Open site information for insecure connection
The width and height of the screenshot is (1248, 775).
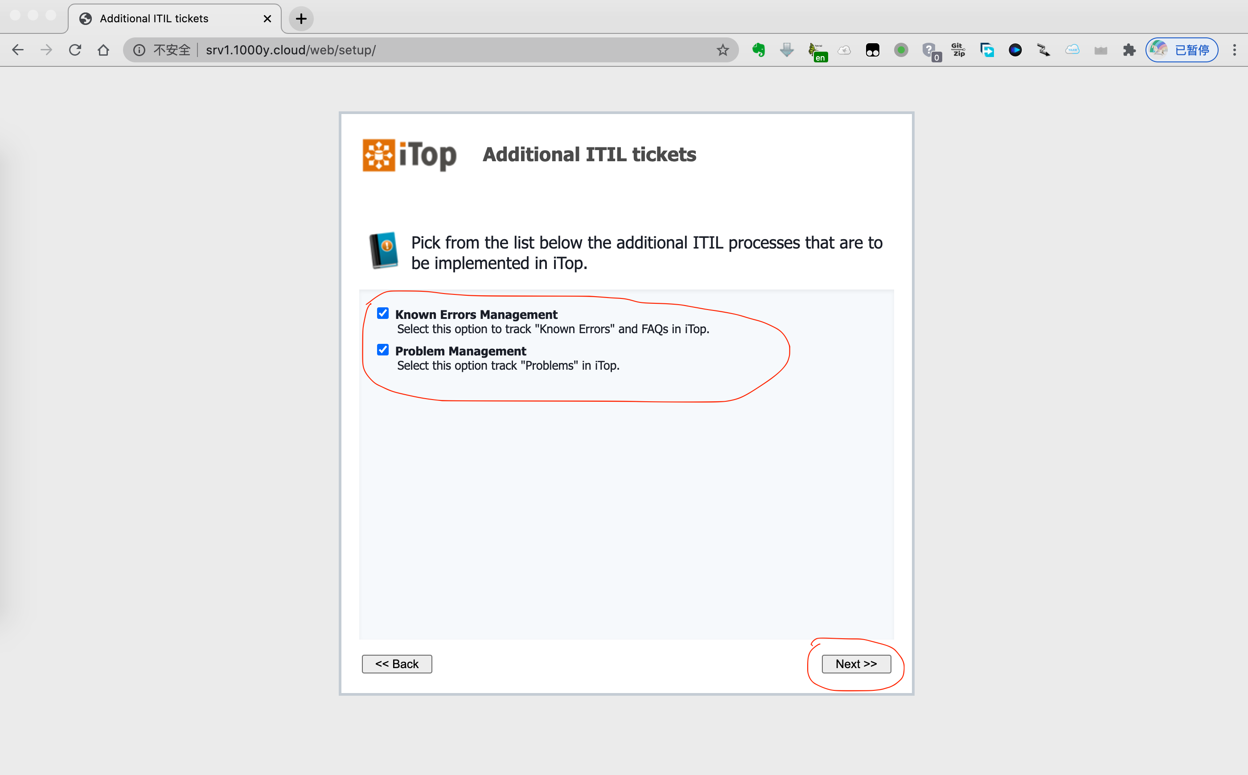click(139, 50)
